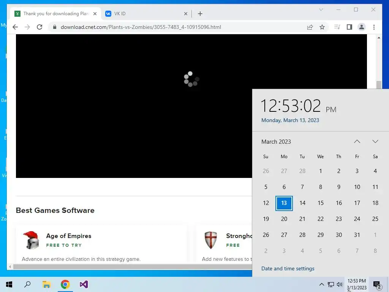Open Date and time settings

pos(288,268)
